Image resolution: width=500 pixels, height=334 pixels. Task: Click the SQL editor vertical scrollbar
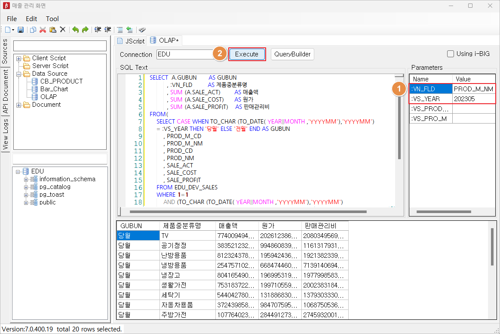(399, 128)
